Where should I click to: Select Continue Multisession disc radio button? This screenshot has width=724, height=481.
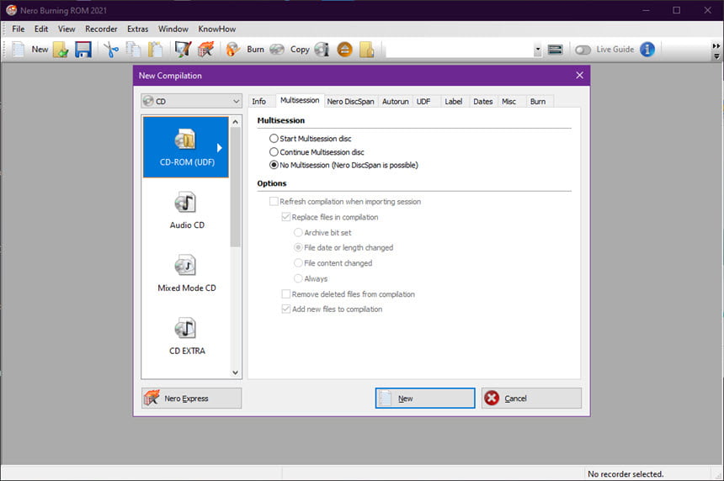tap(274, 151)
